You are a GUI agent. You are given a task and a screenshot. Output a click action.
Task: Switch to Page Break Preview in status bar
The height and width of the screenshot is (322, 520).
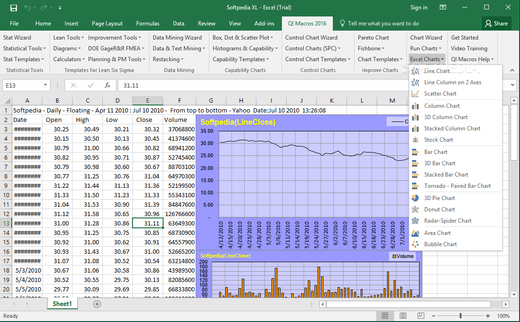pos(421,316)
